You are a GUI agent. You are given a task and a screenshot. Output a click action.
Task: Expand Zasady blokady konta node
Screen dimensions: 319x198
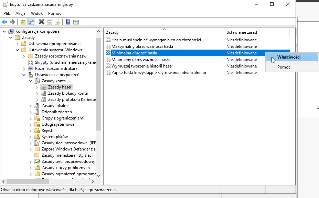(x=37, y=93)
